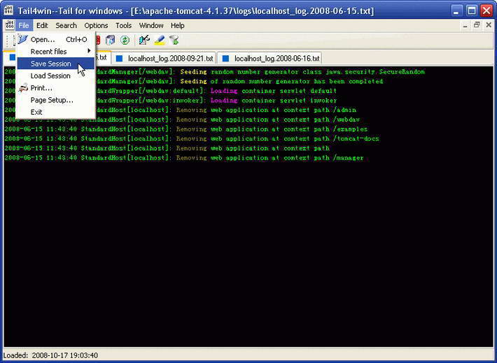Open the Search menu
Screen dimensions: 497x363
pyautogui.click(x=66, y=25)
